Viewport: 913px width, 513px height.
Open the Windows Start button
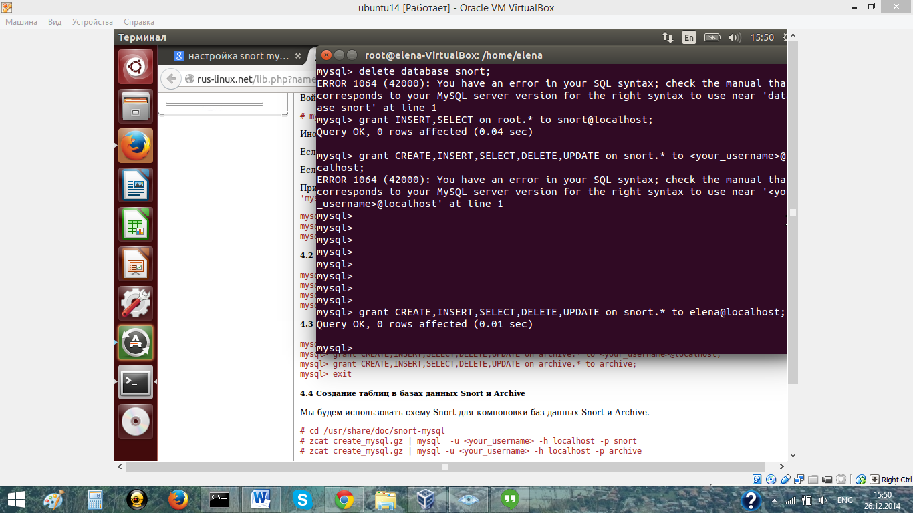coord(16,500)
